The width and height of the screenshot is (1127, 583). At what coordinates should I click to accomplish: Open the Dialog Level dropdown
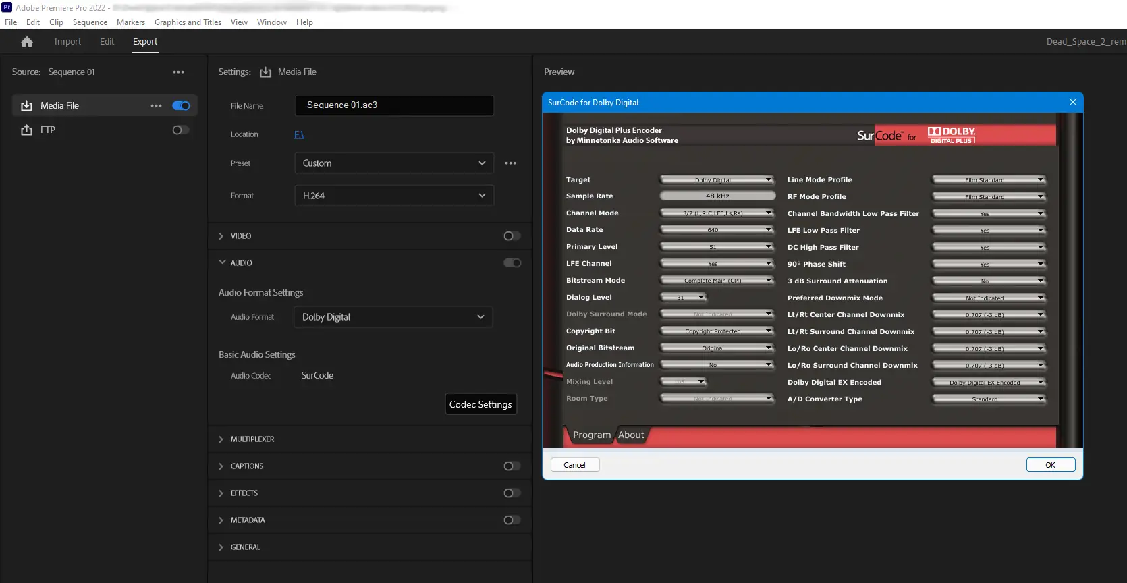click(x=683, y=298)
